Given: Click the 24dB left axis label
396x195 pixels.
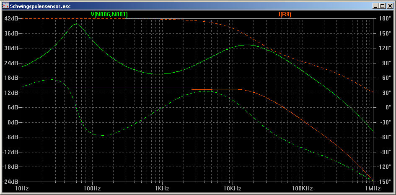Looking at the screenshot, I should tap(12, 63).
